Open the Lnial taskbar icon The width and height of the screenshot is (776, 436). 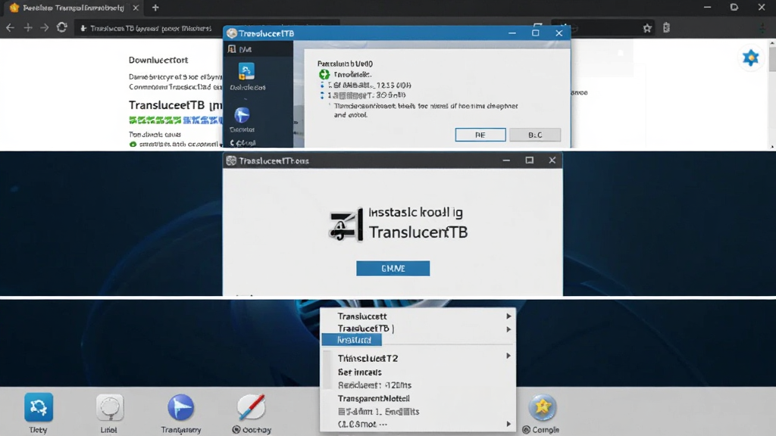pyautogui.click(x=109, y=408)
